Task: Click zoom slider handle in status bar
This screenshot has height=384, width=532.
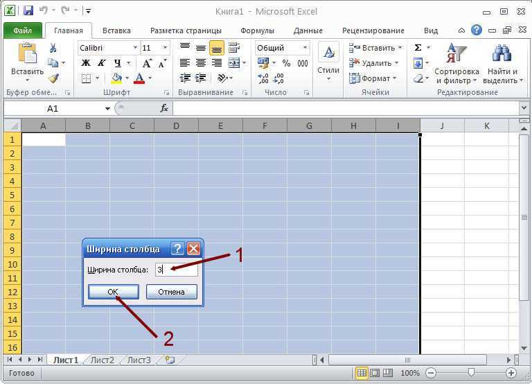Action: [471, 372]
